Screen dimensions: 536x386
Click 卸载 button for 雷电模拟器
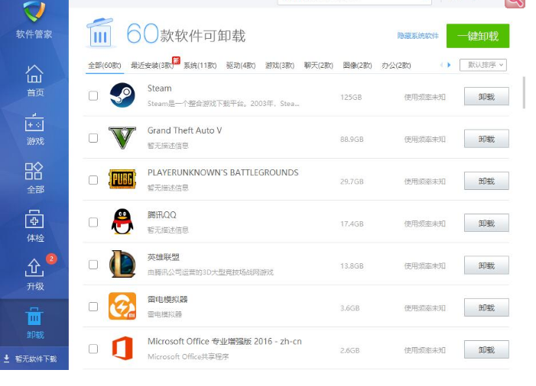coord(486,307)
